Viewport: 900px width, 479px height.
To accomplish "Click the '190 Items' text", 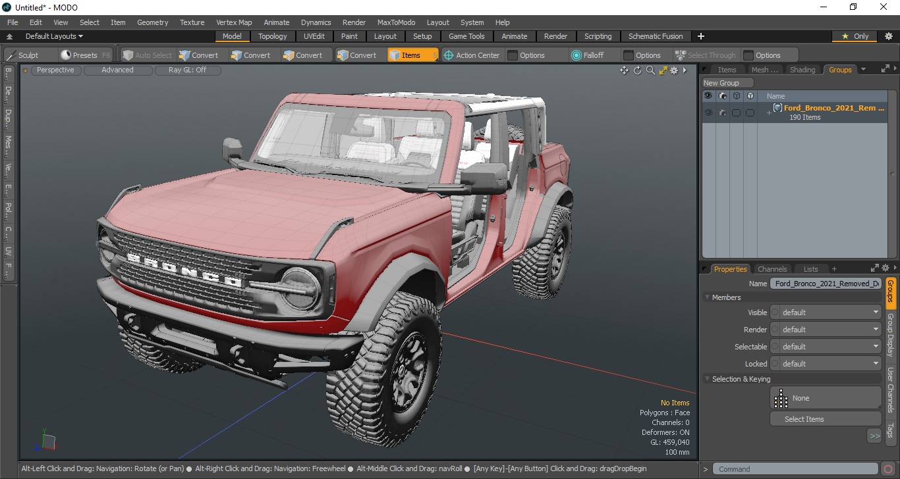I will pyautogui.click(x=804, y=117).
